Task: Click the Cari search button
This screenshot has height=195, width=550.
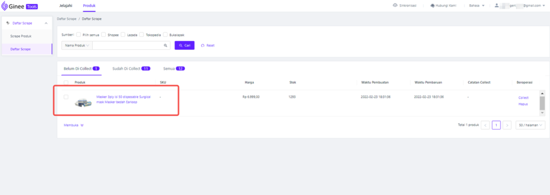Action: pos(185,46)
